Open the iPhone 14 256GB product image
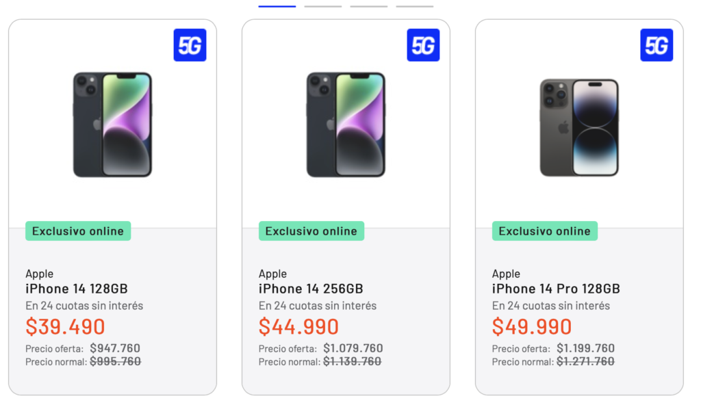This screenshot has height=407, width=701. (x=346, y=124)
